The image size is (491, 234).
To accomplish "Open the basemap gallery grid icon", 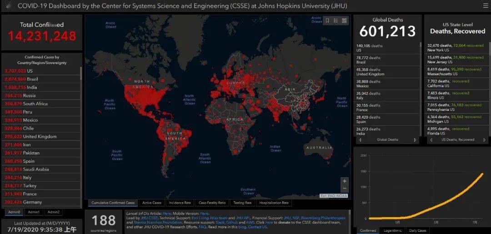I will [x=344, y=20].
